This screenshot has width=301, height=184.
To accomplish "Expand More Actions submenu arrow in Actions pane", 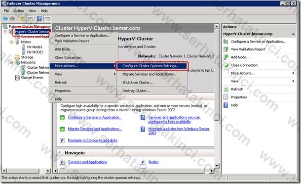I will coord(293,73).
